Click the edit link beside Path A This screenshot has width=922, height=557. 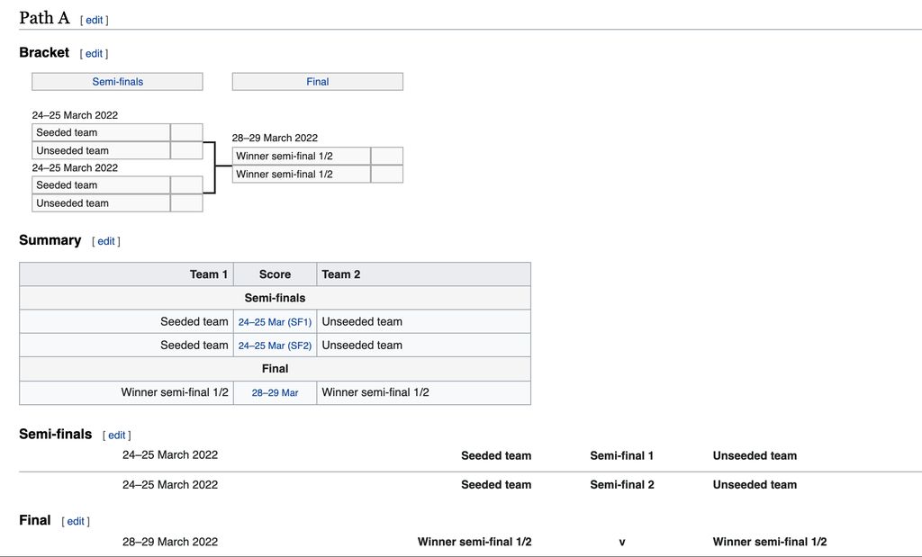coord(94,20)
